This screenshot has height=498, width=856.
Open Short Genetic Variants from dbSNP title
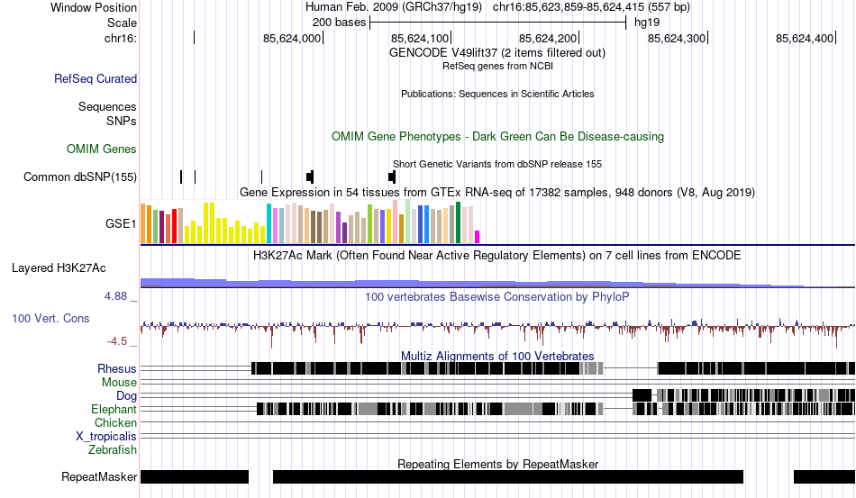point(497,164)
